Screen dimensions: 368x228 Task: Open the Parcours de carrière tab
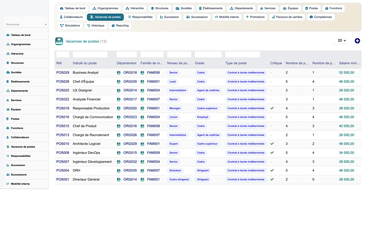tap(287, 17)
